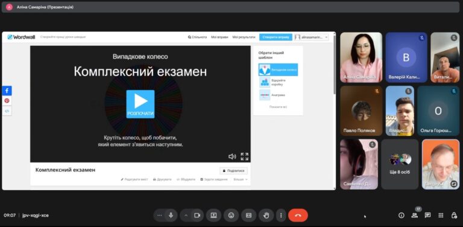Click the Створити вправу button
The height and width of the screenshot is (227, 463).
(276, 37)
